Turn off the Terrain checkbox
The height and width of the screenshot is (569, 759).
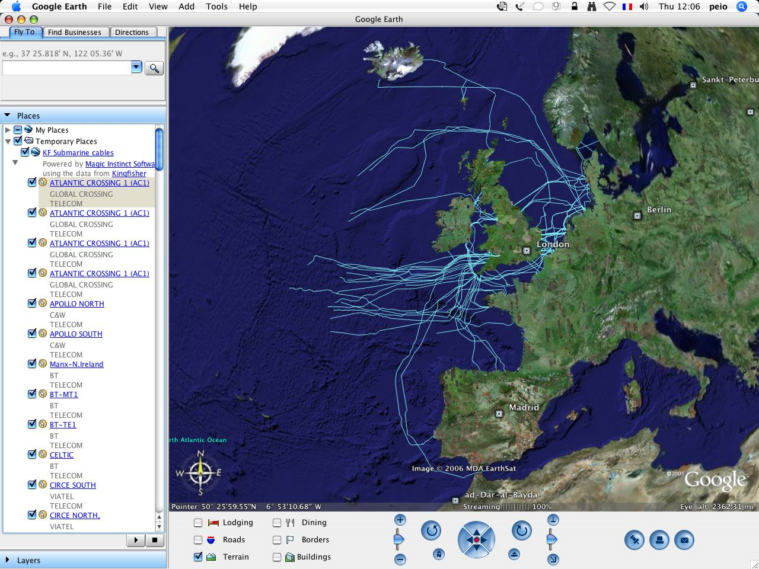198,557
